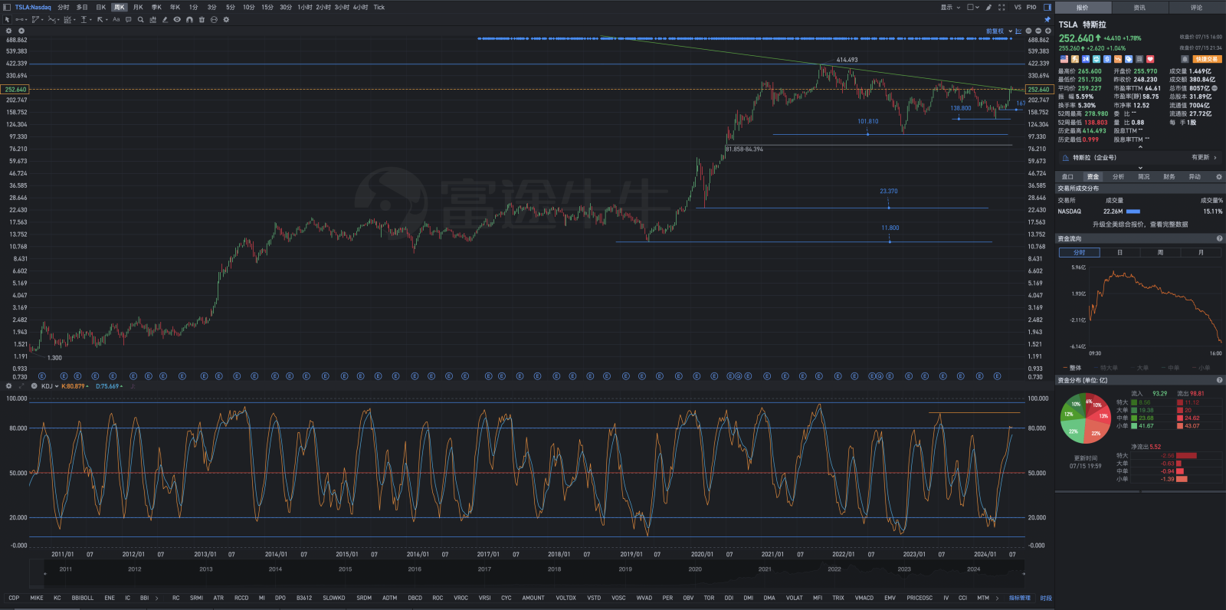Viewport: 1226px width, 610px height.
Task: Switch to 日K daily chart
Action: 100,7
